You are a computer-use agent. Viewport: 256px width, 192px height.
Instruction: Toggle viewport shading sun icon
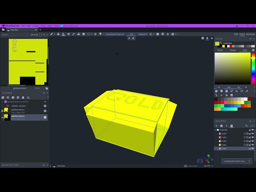pos(207,38)
